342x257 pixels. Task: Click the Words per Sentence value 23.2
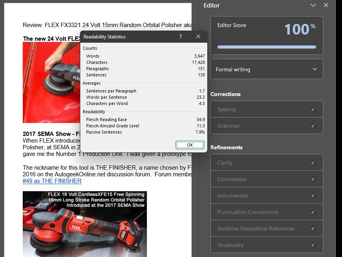pos(201,97)
